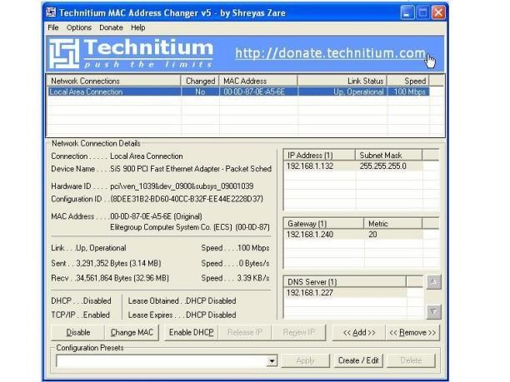Open the Configuration Presets dropdown
The image size is (510, 382).
click(272, 360)
